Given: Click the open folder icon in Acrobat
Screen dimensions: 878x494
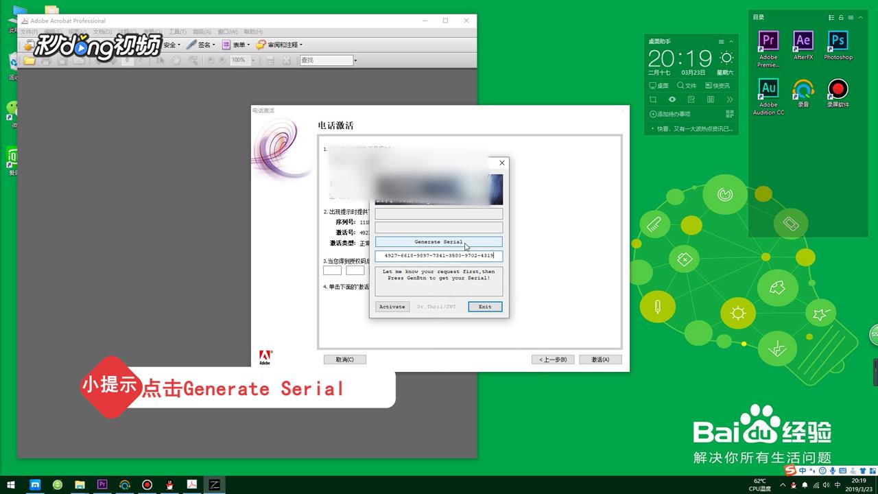Looking at the screenshot, I should [29, 60].
